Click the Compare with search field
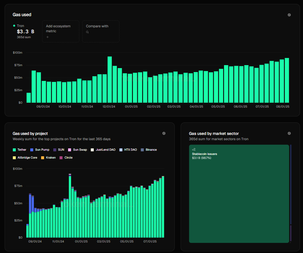Screen dimensions: 303x253 point(101,31)
